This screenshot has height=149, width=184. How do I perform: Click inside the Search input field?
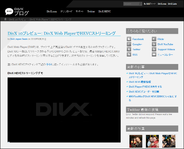(x=131, y=4)
